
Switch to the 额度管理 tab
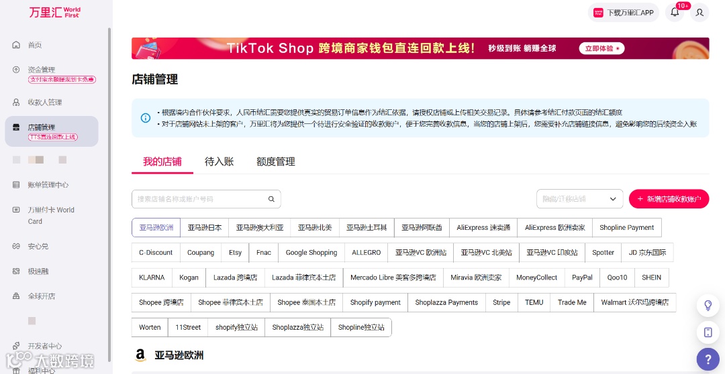pos(276,162)
